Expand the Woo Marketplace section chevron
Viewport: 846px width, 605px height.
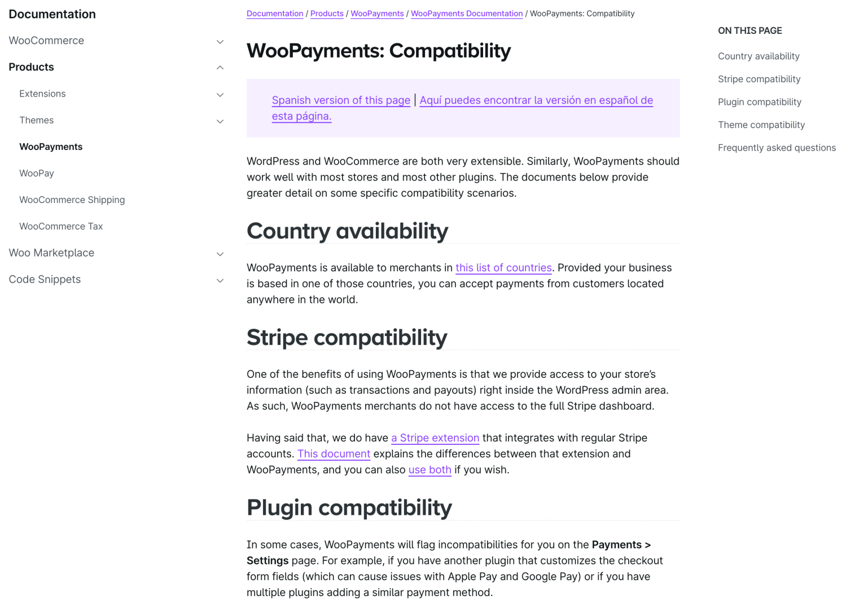point(220,254)
